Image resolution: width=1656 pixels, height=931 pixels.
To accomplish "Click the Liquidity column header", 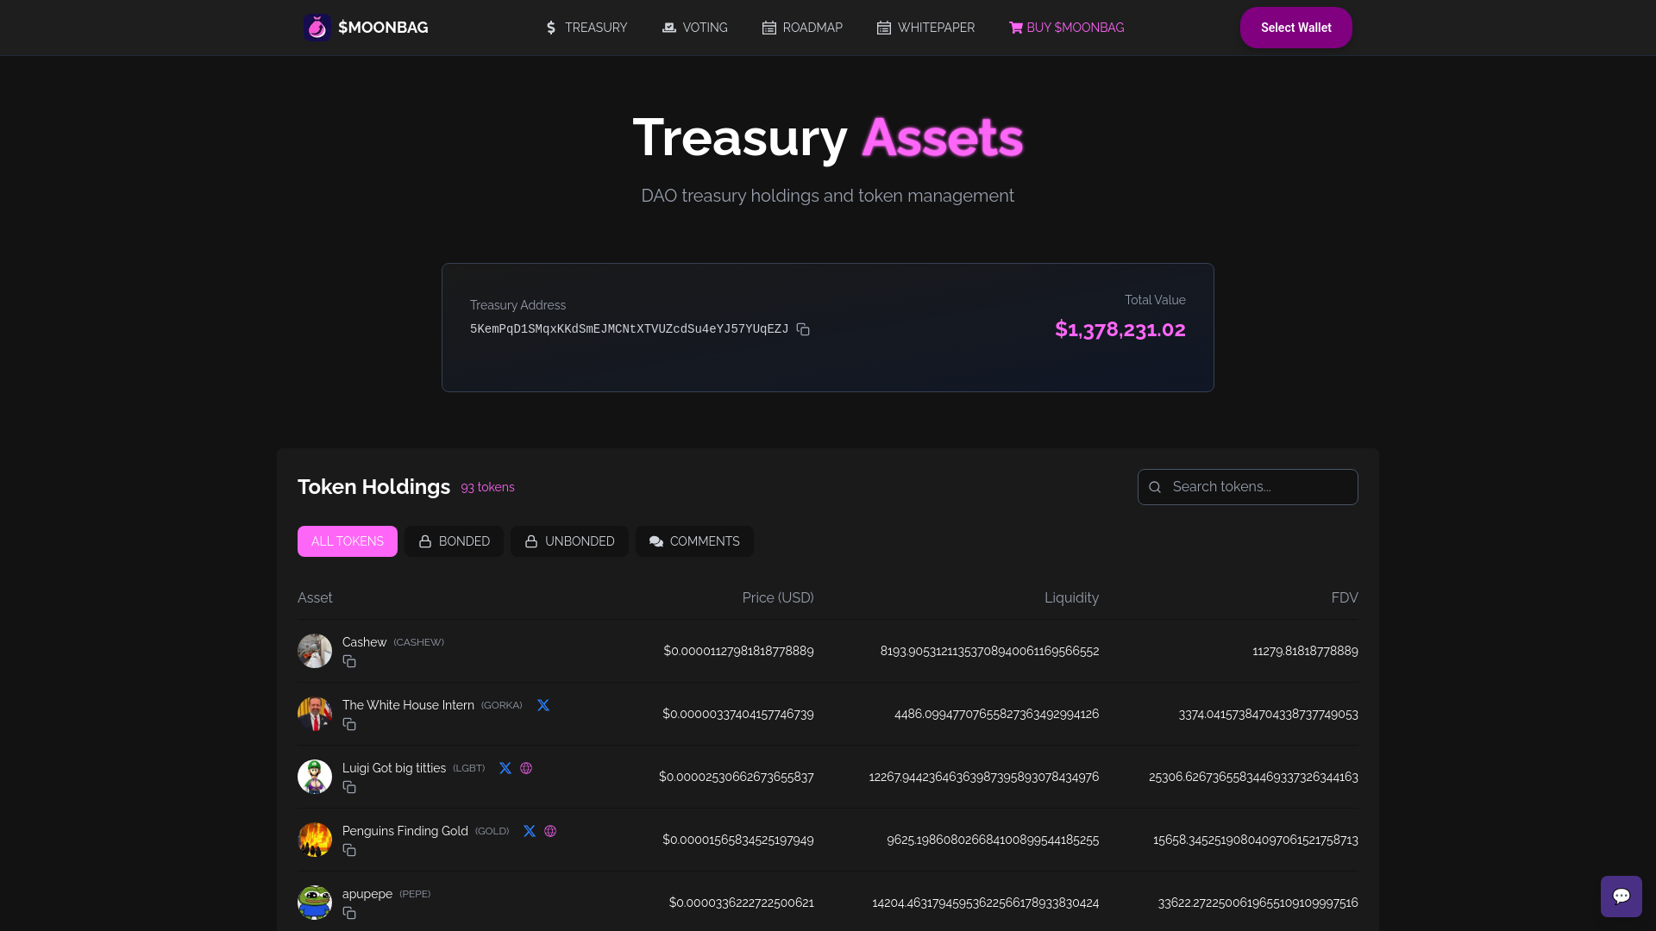I will (1071, 597).
